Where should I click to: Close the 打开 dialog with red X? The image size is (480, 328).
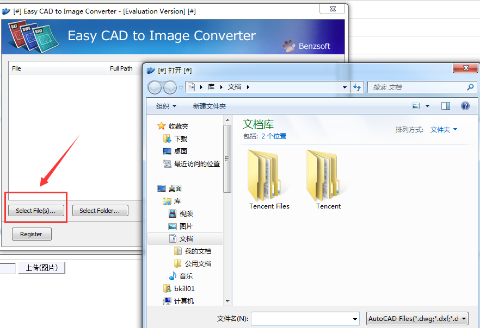[x=466, y=68]
